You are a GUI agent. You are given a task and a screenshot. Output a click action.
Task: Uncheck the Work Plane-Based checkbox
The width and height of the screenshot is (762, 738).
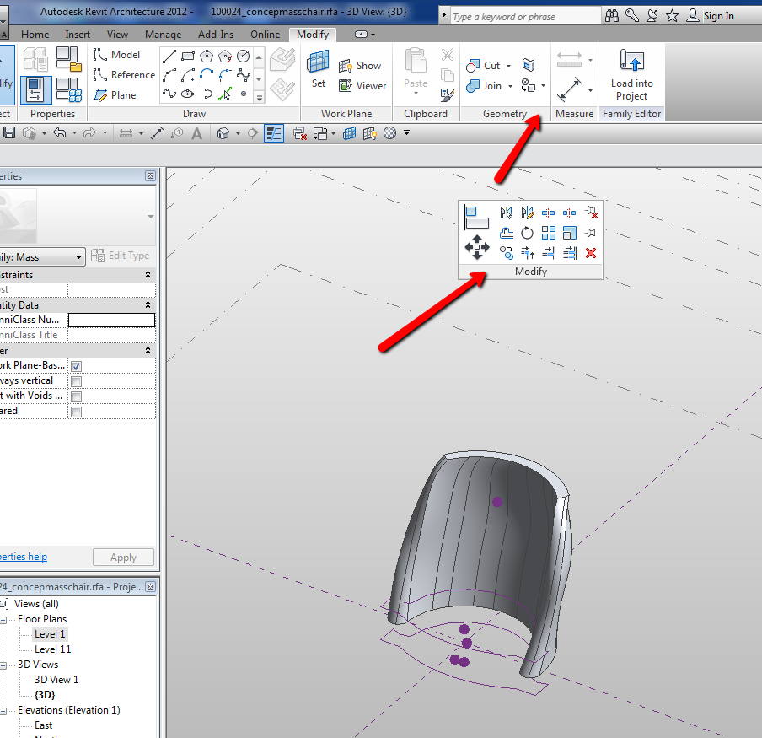[x=77, y=366]
